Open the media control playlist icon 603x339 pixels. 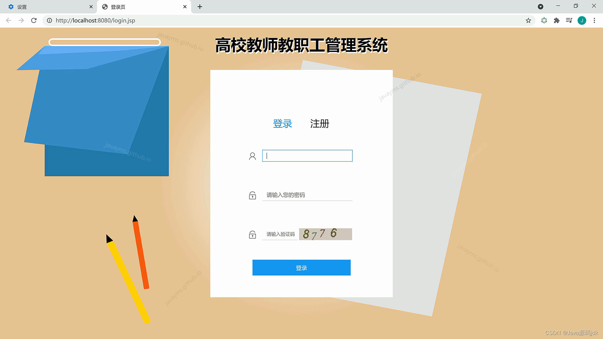[569, 20]
